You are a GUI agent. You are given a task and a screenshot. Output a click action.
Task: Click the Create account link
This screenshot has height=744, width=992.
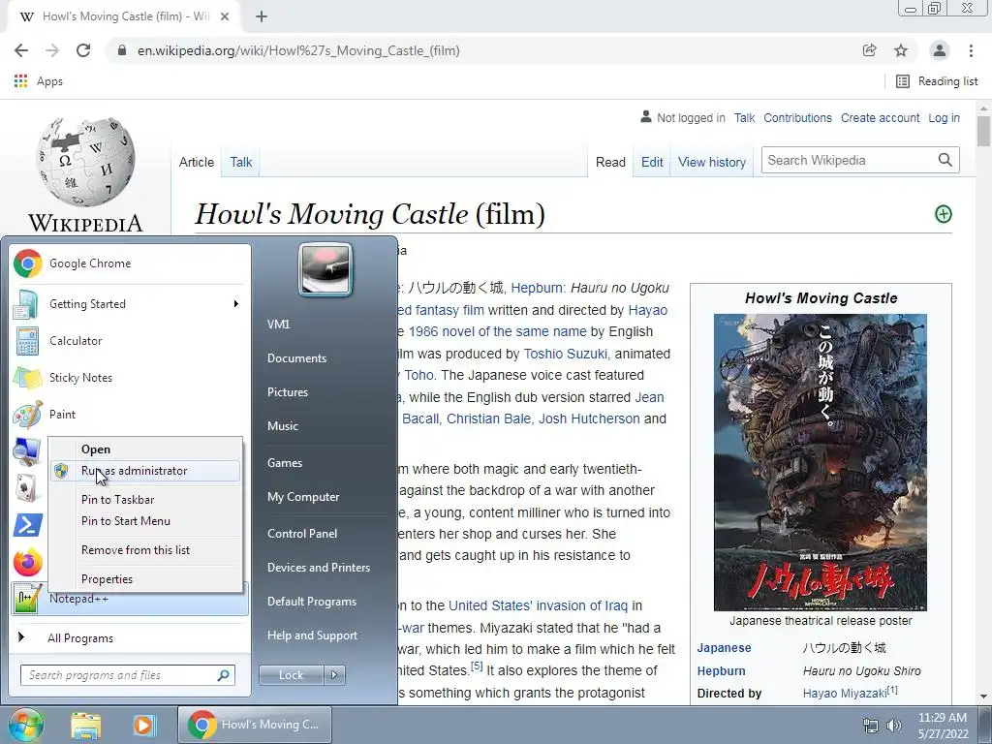(880, 117)
